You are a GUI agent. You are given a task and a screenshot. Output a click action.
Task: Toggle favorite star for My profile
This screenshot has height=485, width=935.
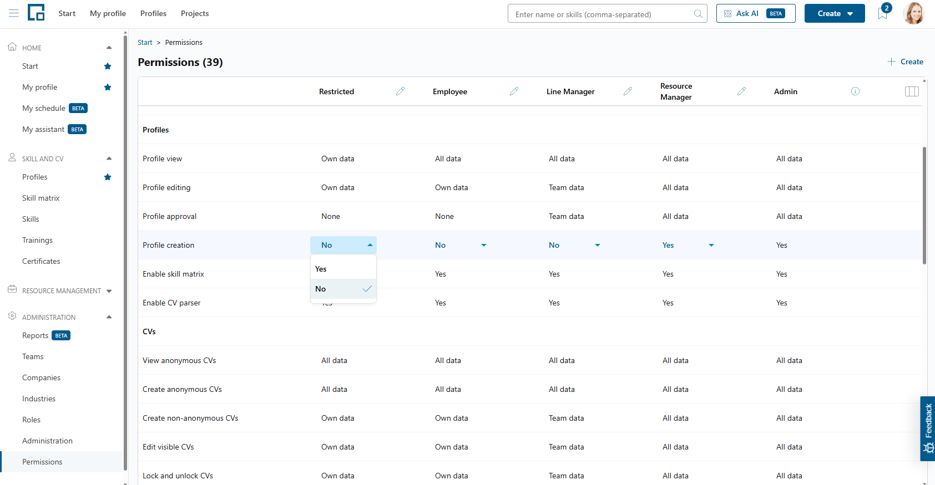108,88
